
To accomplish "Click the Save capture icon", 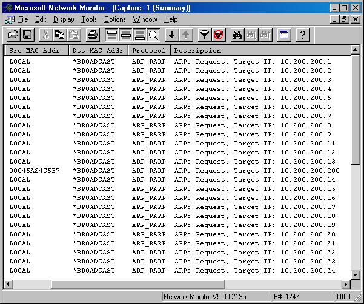I will [27, 35].
